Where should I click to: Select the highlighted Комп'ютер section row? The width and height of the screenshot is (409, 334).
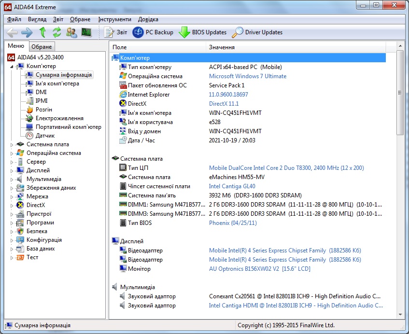point(248,58)
